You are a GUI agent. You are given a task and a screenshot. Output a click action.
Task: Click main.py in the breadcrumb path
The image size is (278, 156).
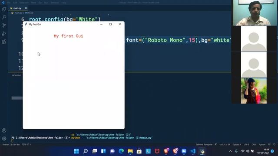(18, 13)
